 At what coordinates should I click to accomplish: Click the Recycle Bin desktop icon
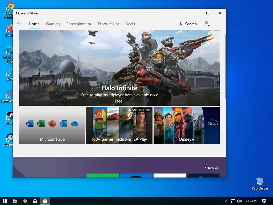pos(260,184)
